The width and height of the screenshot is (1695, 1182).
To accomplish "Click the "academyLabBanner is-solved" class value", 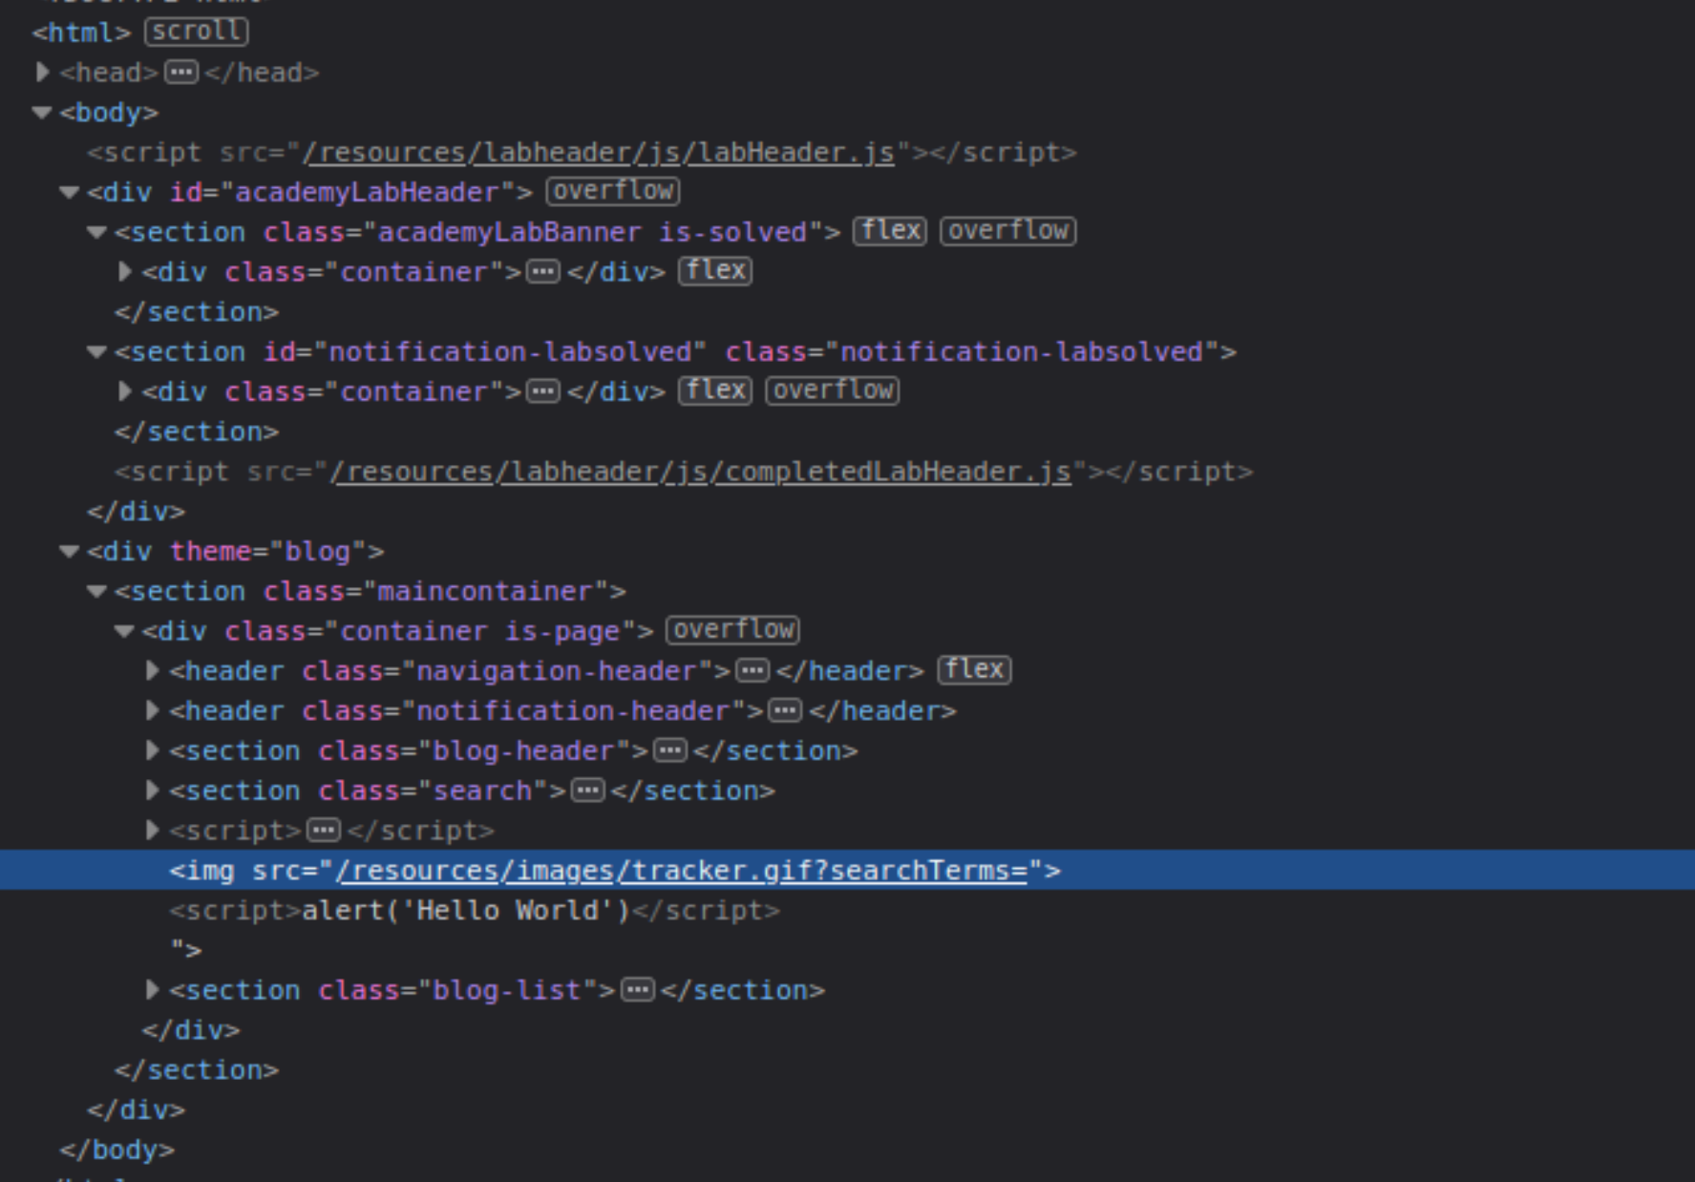I will coord(593,232).
